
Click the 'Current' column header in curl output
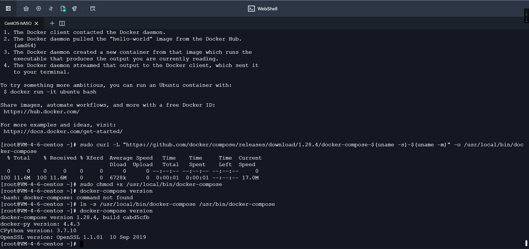pyautogui.click(x=250, y=158)
